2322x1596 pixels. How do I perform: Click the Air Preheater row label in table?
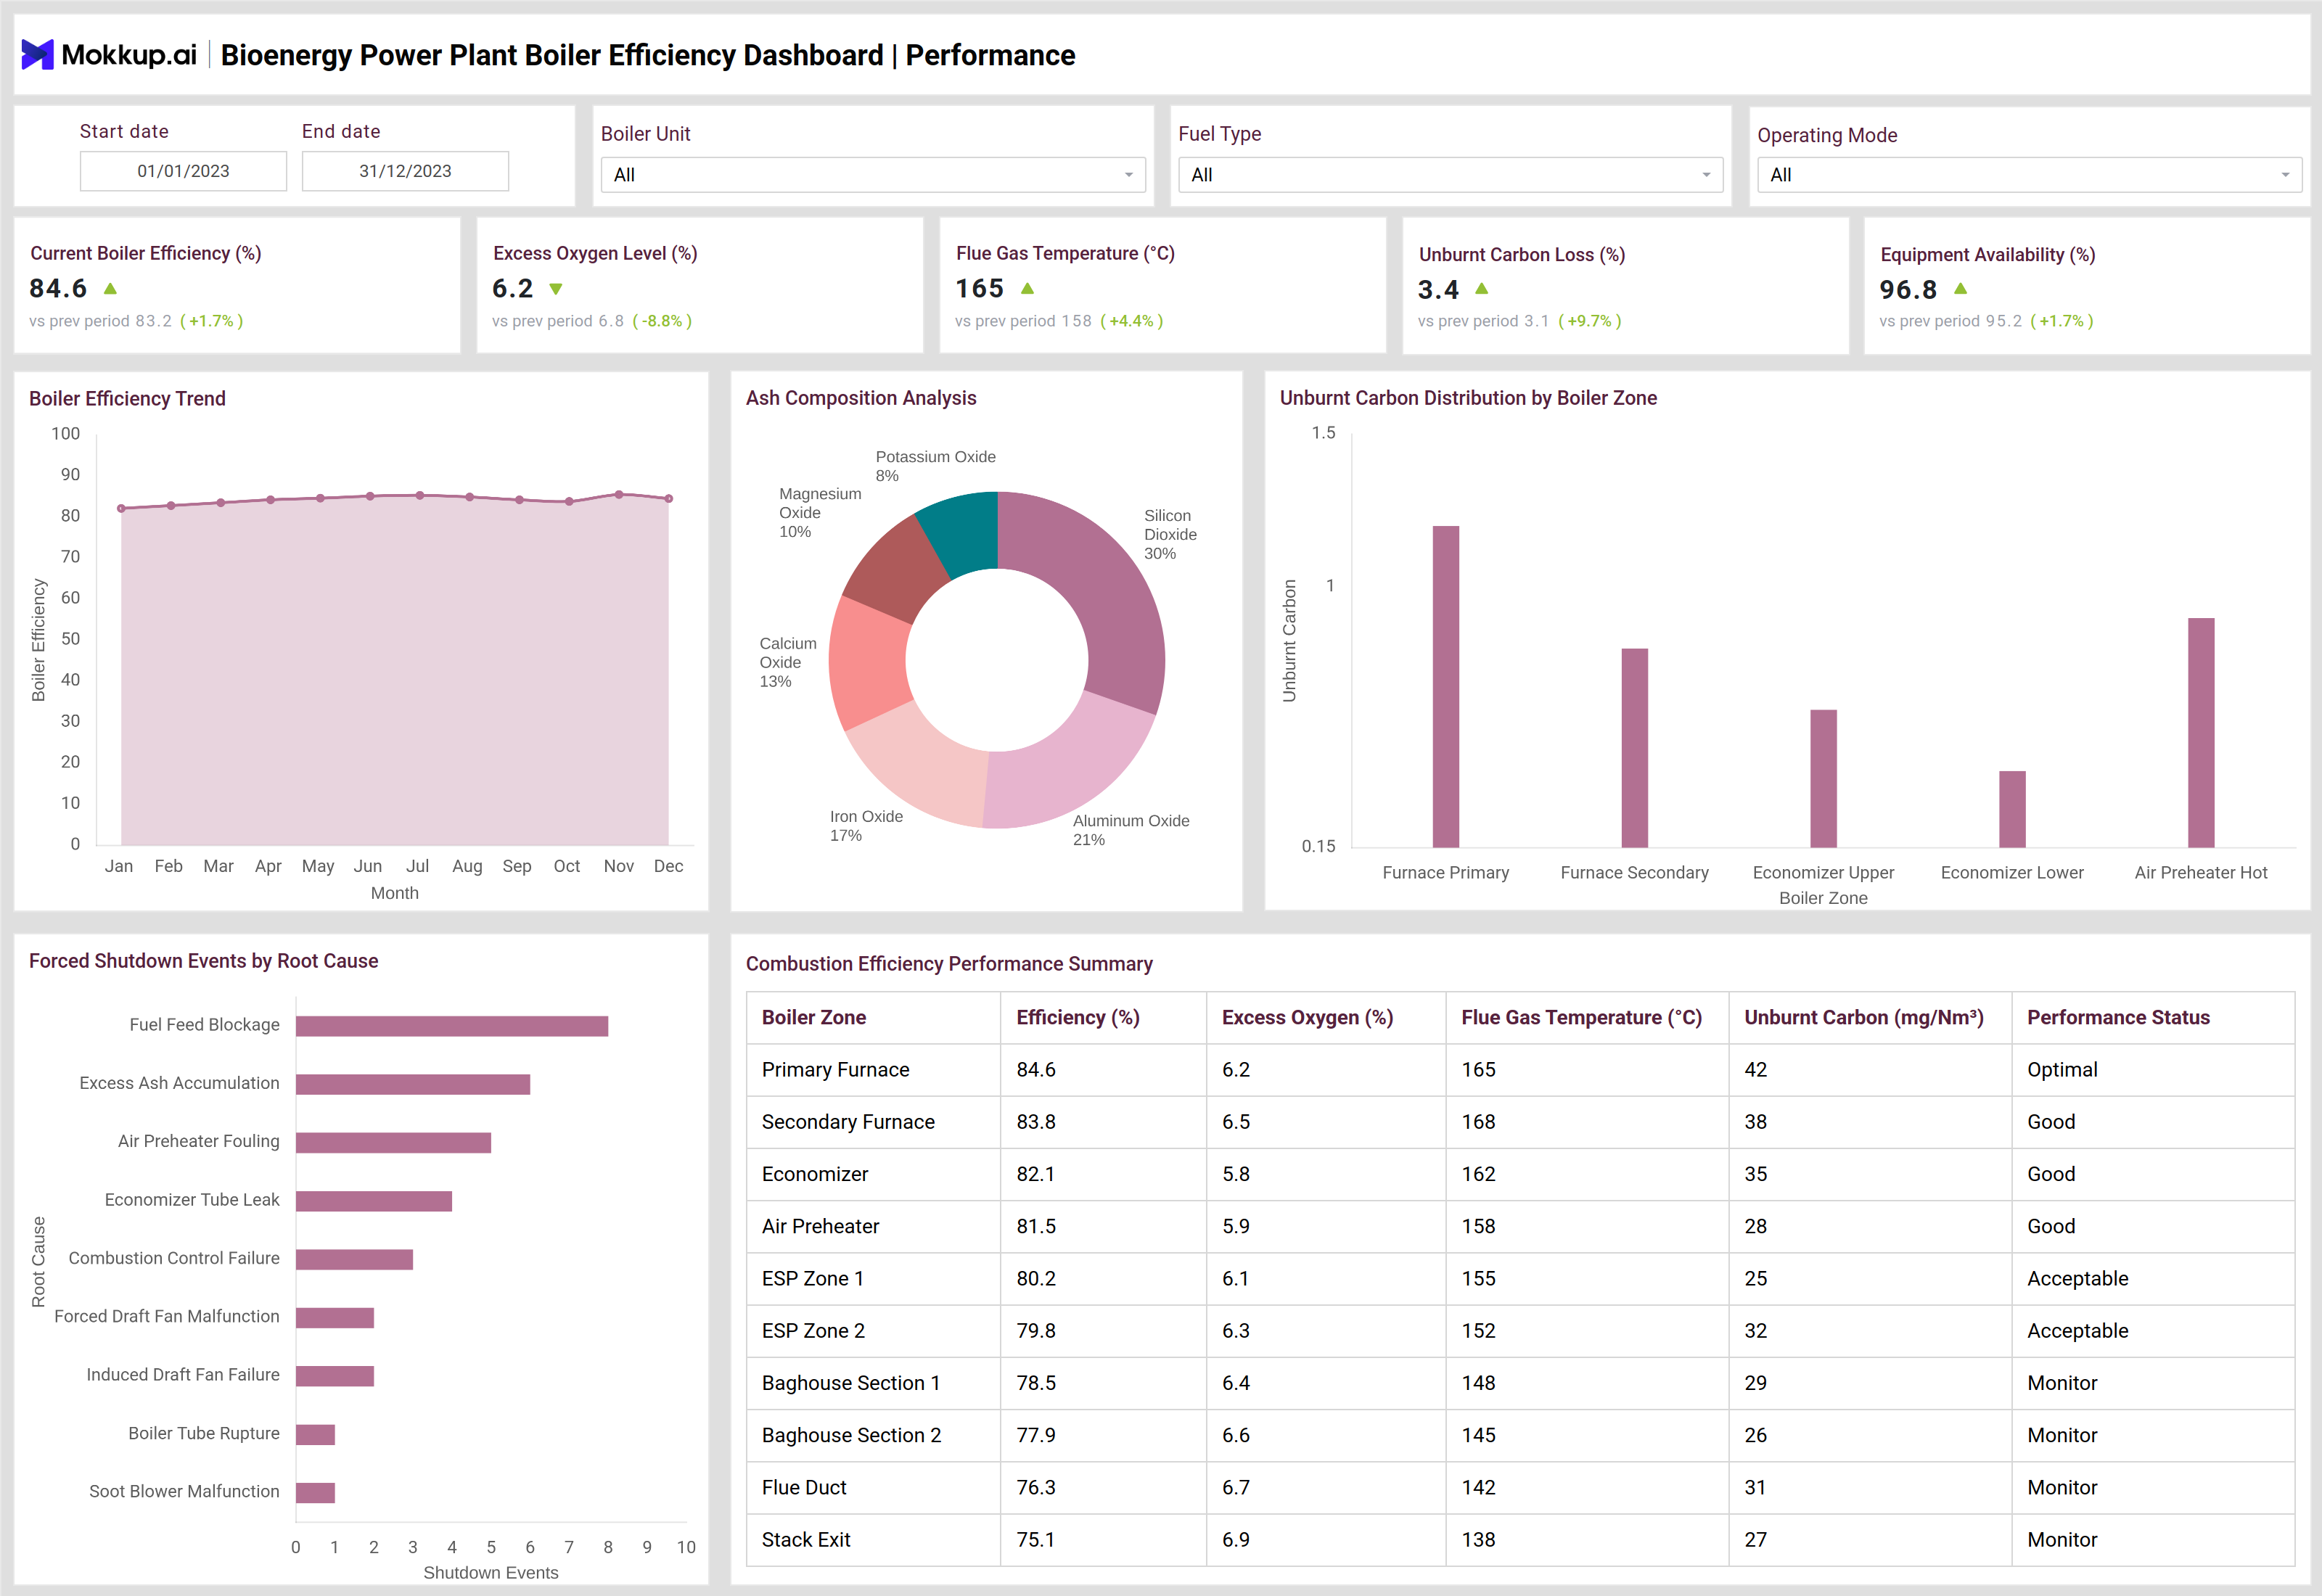tap(820, 1226)
